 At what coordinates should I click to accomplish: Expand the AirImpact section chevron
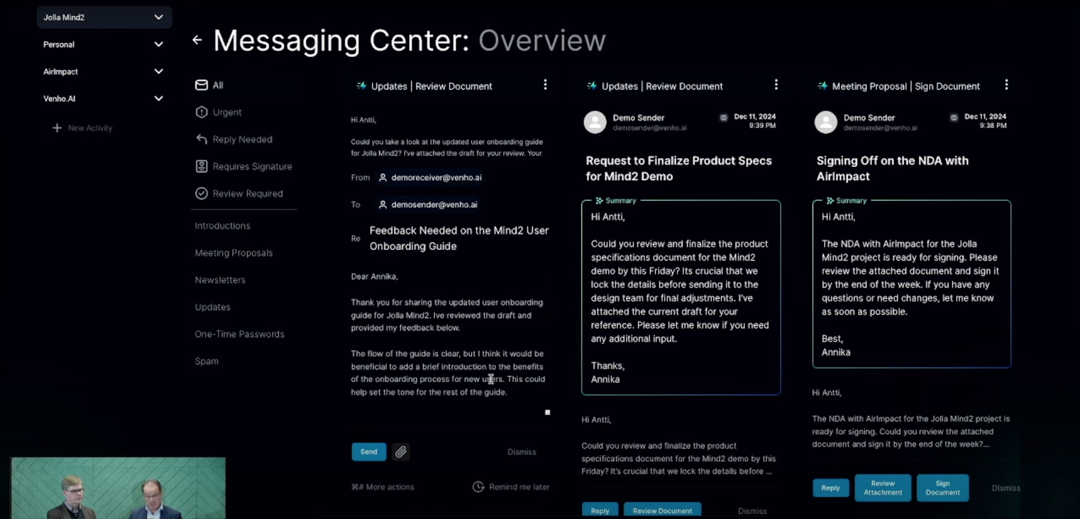(x=159, y=72)
